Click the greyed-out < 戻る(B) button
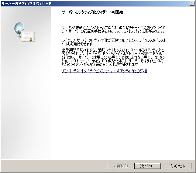 pos(120,166)
